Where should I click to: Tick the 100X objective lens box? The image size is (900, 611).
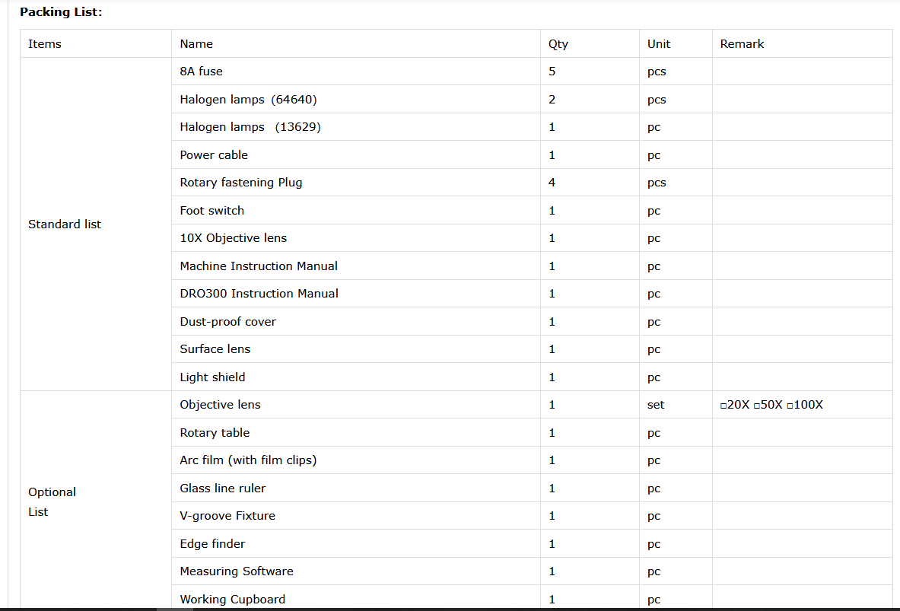790,406
